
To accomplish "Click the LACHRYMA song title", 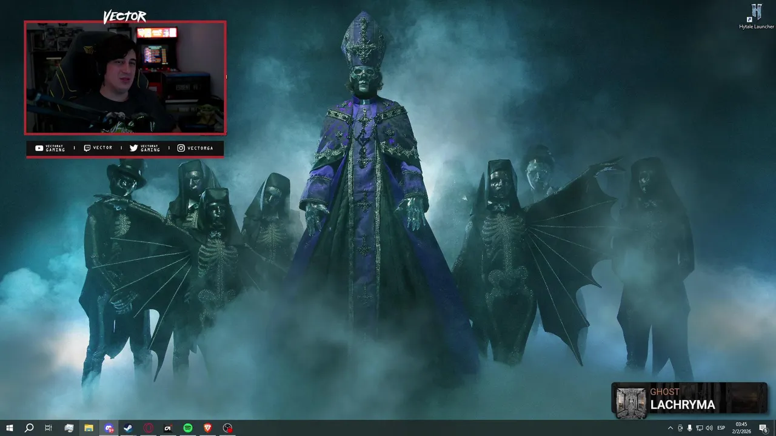I will [683, 405].
